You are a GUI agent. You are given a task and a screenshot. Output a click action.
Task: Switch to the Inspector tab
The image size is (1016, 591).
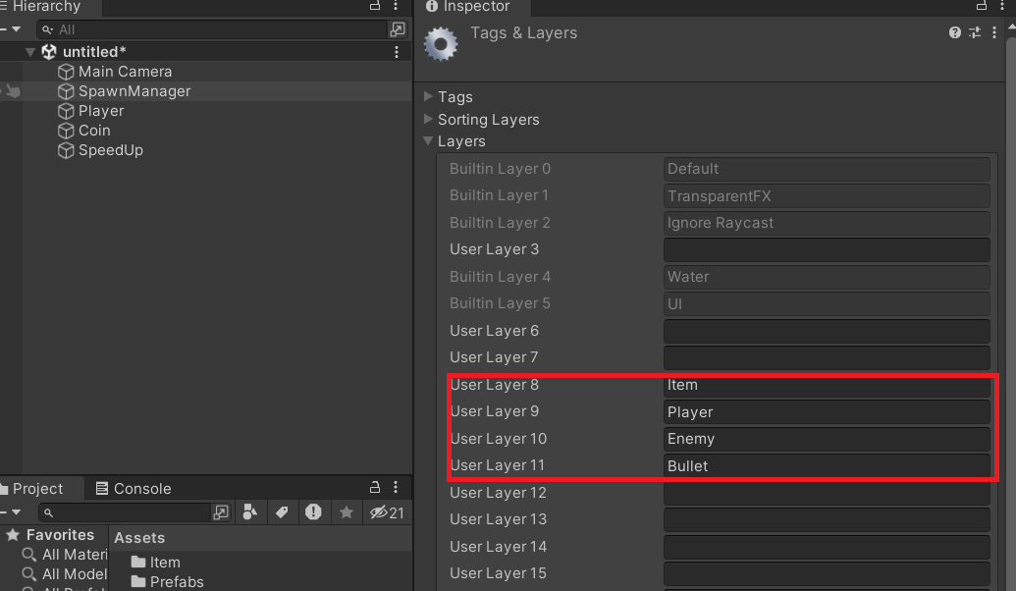[475, 7]
